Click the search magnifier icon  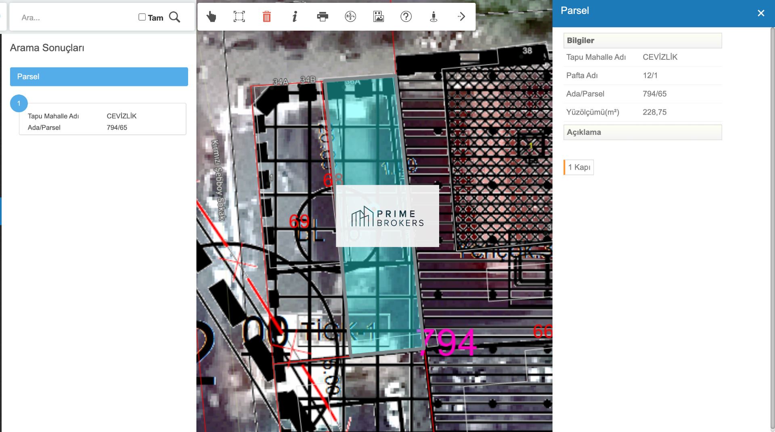click(x=174, y=17)
